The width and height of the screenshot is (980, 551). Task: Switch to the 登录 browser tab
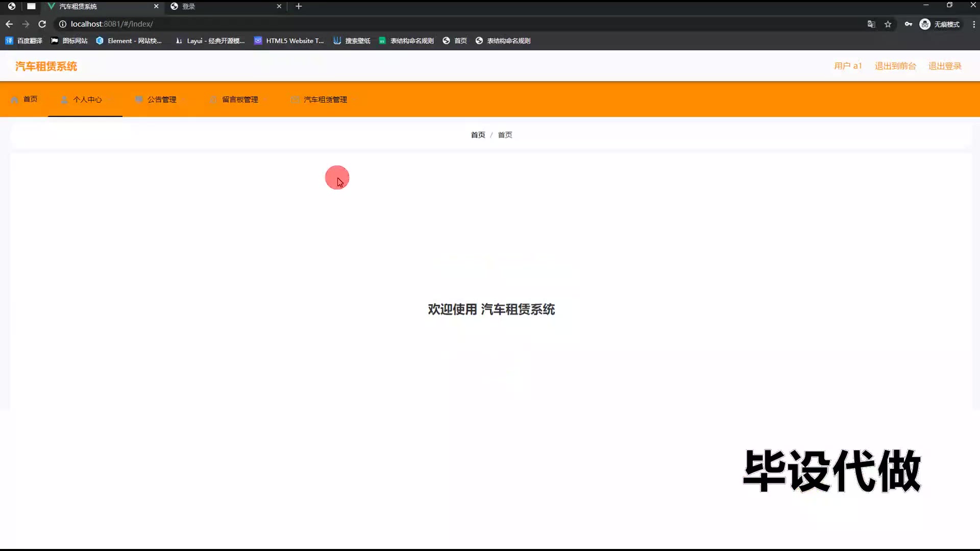click(225, 6)
